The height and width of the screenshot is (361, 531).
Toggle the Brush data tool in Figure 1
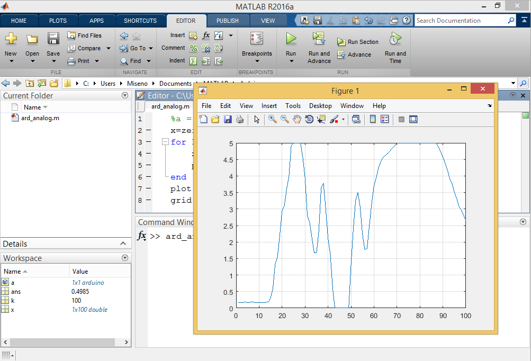point(334,119)
